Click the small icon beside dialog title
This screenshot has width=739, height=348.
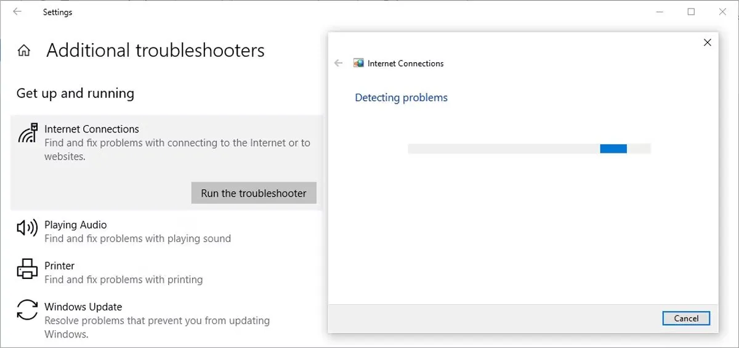358,63
